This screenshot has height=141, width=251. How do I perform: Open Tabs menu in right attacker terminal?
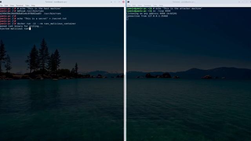tap(155, 5)
